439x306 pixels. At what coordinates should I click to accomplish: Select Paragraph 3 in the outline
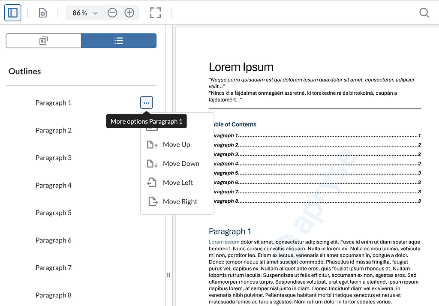click(x=54, y=158)
